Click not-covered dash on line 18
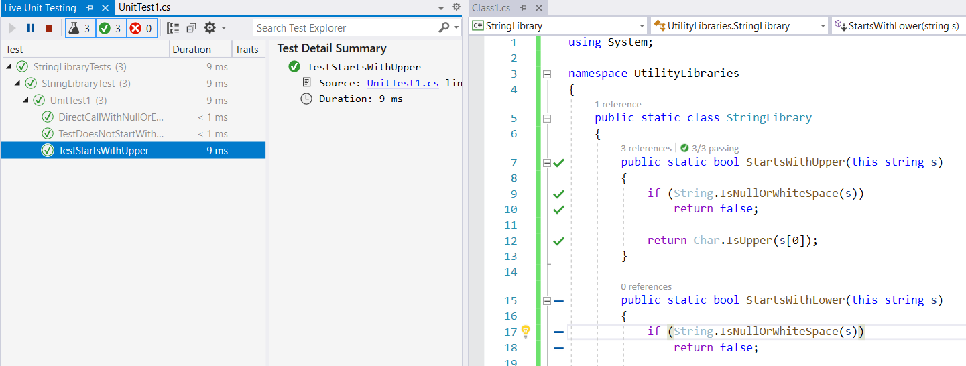 click(x=559, y=348)
